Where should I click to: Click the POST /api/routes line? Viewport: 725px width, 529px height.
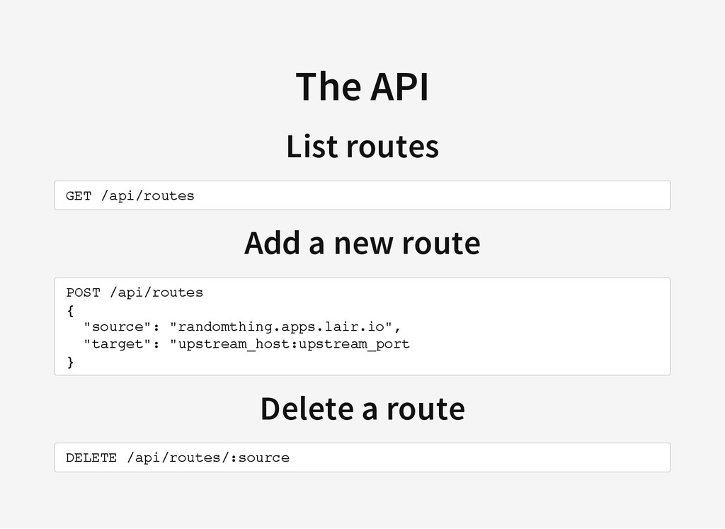[x=135, y=292]
